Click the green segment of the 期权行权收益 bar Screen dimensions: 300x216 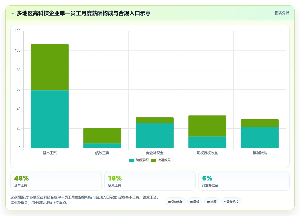207,126
